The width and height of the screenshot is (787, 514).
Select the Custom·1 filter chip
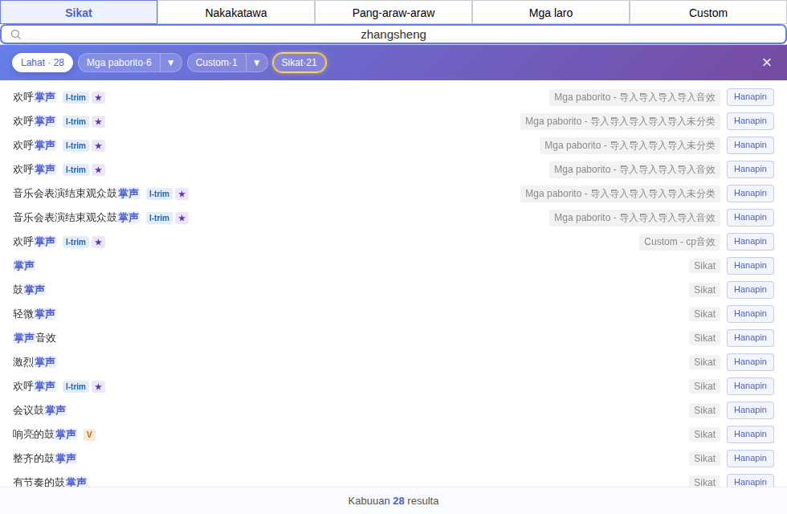(216, 63)
